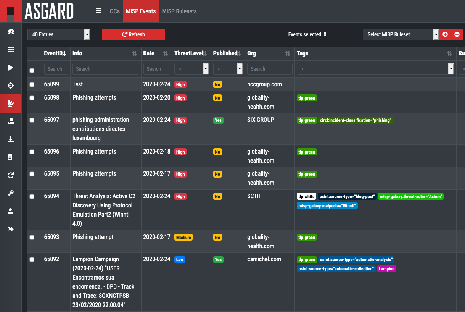
Task: Open the 40 Entries dropdown
Action: 58,34
